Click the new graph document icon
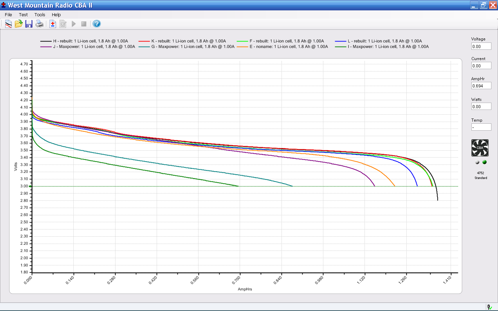The image size is (498, 311). tap(8, 24)
